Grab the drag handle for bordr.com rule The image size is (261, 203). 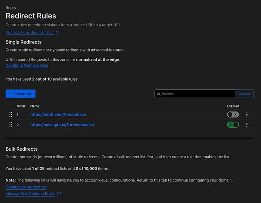tap(10, 115)
